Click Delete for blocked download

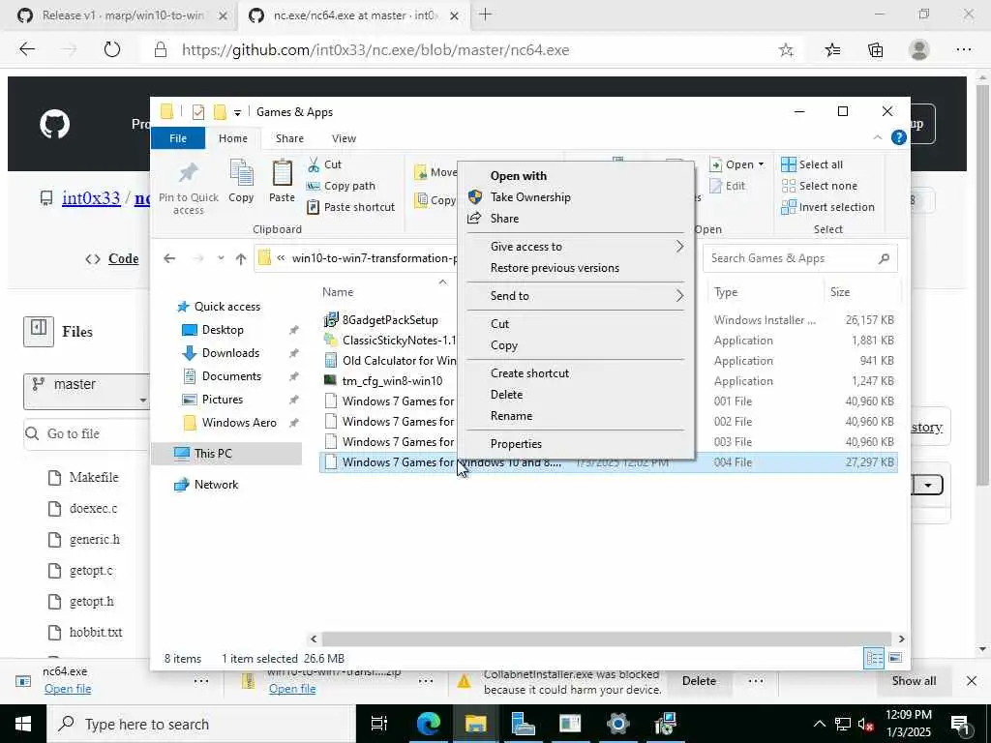tap(699, 681)
